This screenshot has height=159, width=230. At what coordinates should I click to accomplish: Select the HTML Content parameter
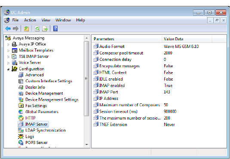[113, 72]
